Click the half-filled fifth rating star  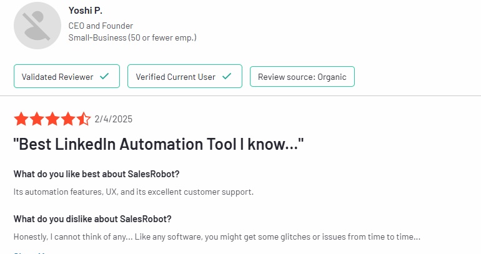84,119
